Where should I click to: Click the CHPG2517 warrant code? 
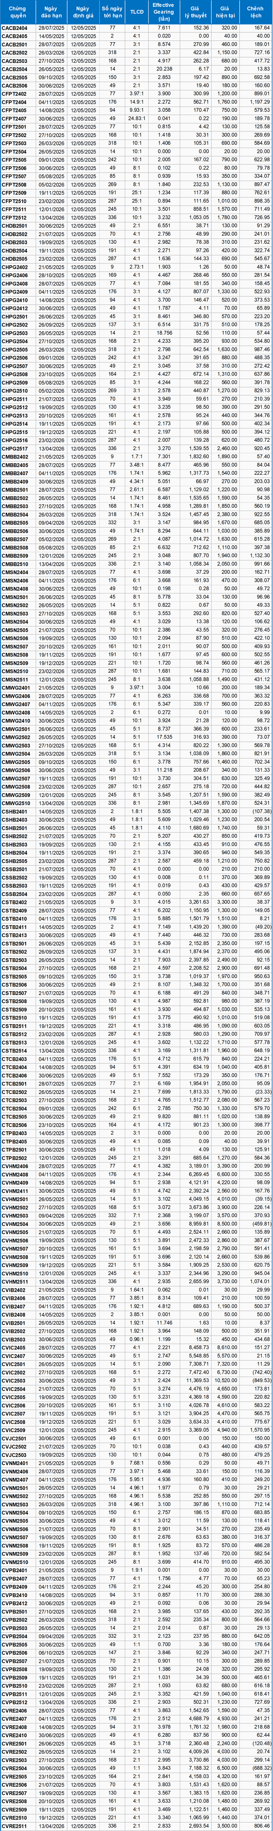(x=15, y=449)
